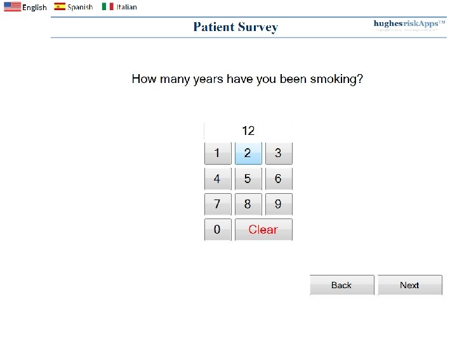Tap keypad digit 3
The width and height of the screenshot is (457, 342).
(x=279, y=153)
